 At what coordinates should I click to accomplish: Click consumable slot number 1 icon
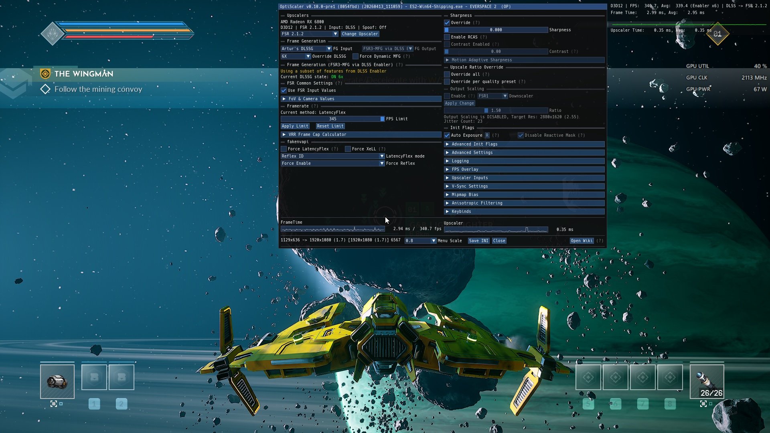(x=94, y=377)
